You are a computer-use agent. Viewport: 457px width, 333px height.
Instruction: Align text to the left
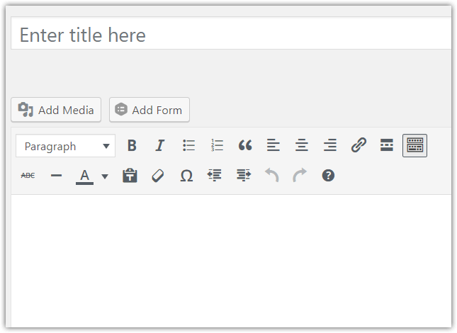click(273, 145)
